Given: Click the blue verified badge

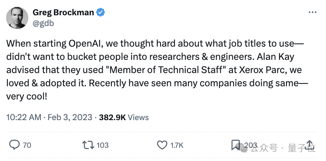Looking at the screenshot, I should point(100,12).
